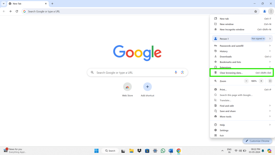
Task: Open File Explorer from the taskbar
Action: point(131,151)
